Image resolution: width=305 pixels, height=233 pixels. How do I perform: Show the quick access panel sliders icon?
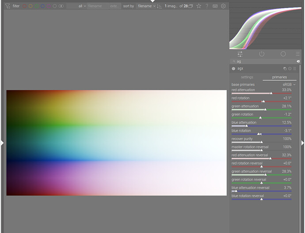pos(240,54)
